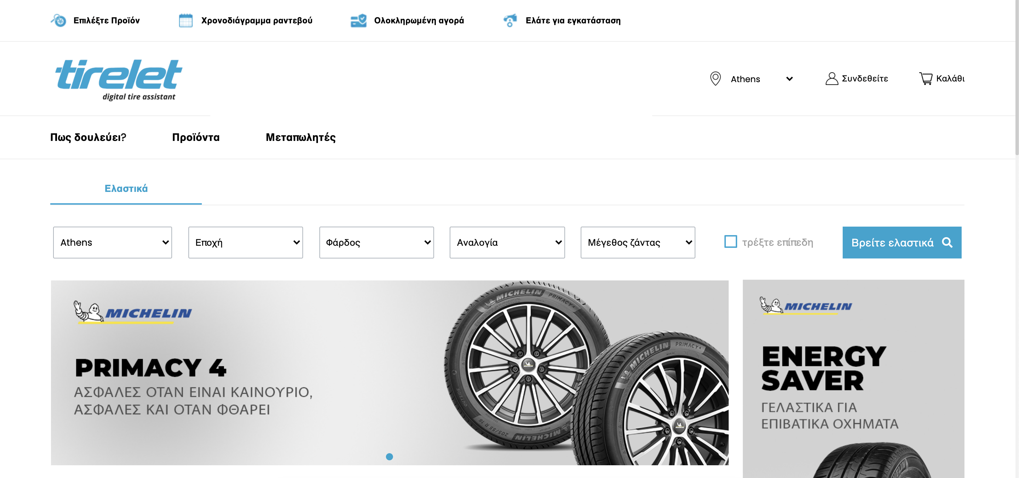Click the installation step icon

510,20
